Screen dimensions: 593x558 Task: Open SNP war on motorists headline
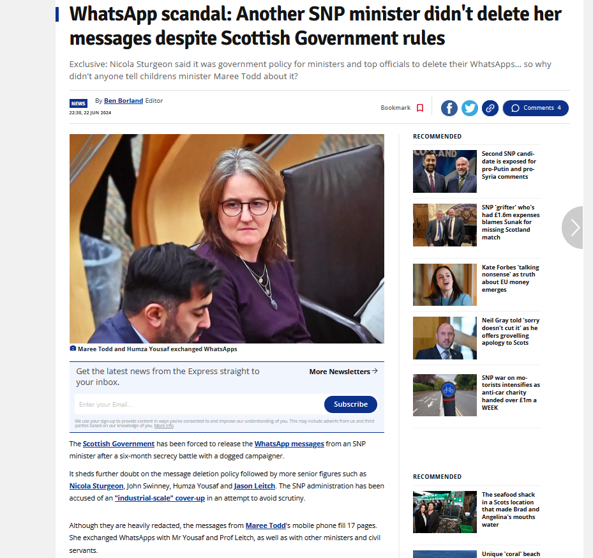tap(511, 392)
